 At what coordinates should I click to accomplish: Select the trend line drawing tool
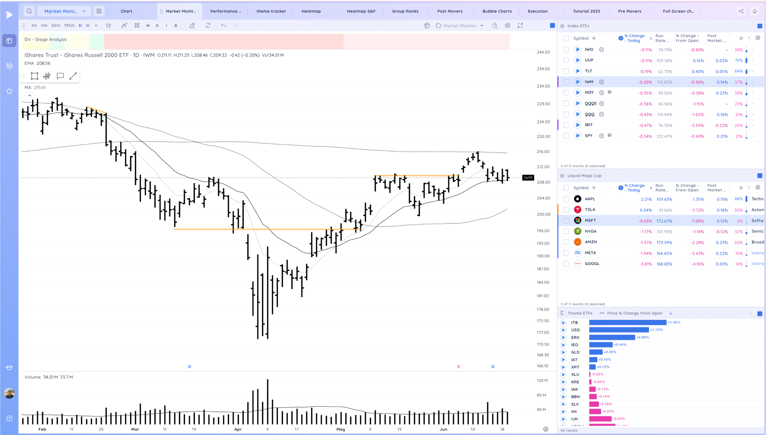coord(73,76)
